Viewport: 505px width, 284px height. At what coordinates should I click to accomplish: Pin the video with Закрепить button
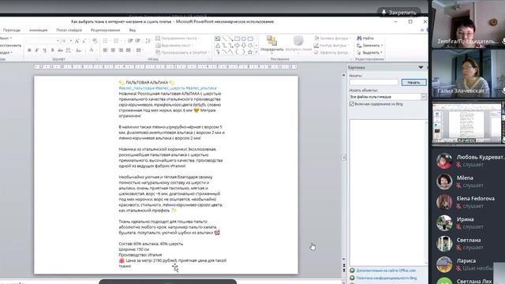399,13
